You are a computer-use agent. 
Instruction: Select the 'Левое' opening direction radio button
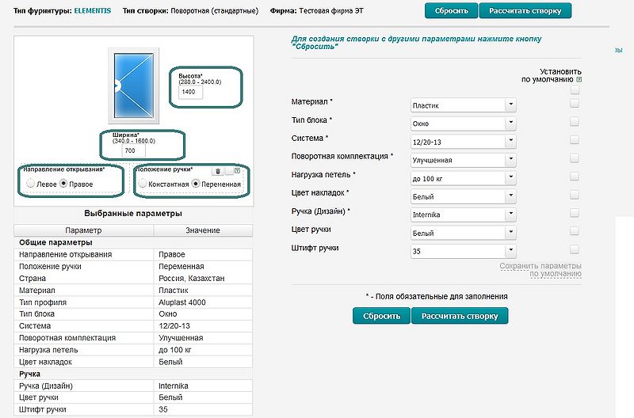pyautogui.click(x=31, y=184)
